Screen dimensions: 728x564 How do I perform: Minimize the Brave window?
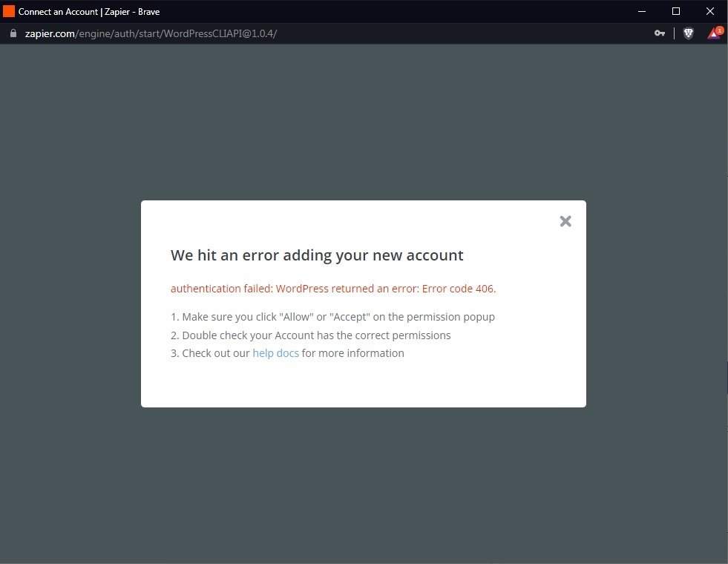click(642, 11)
